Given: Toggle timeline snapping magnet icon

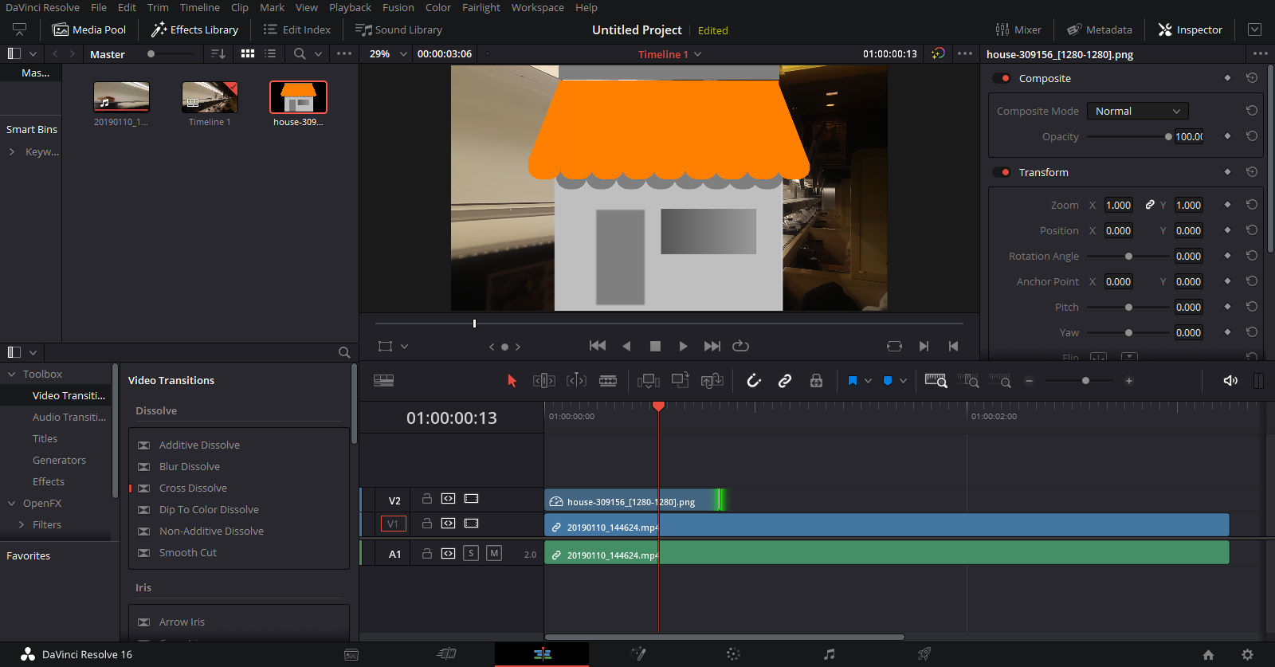Looking at the screenshot, I should click(x=754, y=381).
